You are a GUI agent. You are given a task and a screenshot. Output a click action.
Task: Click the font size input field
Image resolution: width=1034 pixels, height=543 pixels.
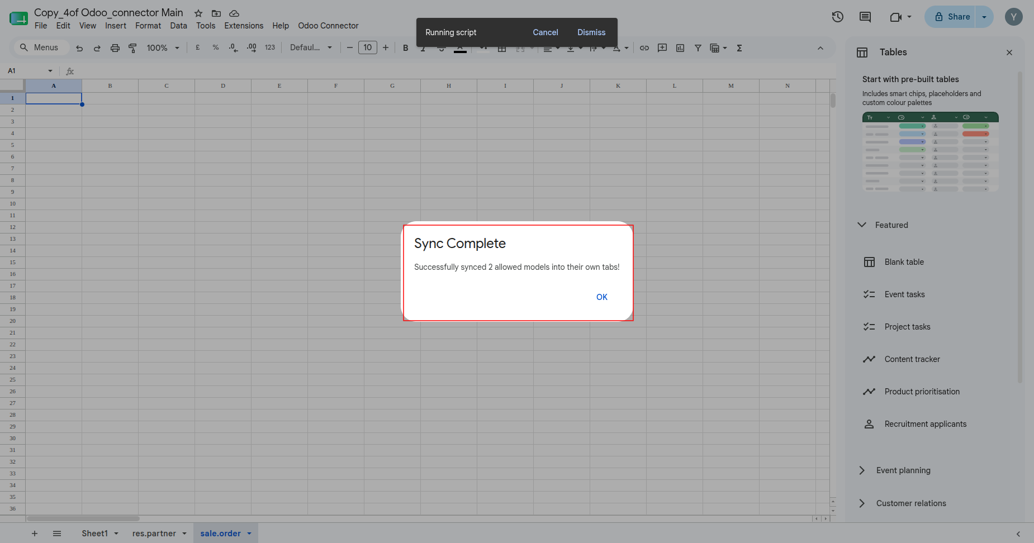(368, 48)
